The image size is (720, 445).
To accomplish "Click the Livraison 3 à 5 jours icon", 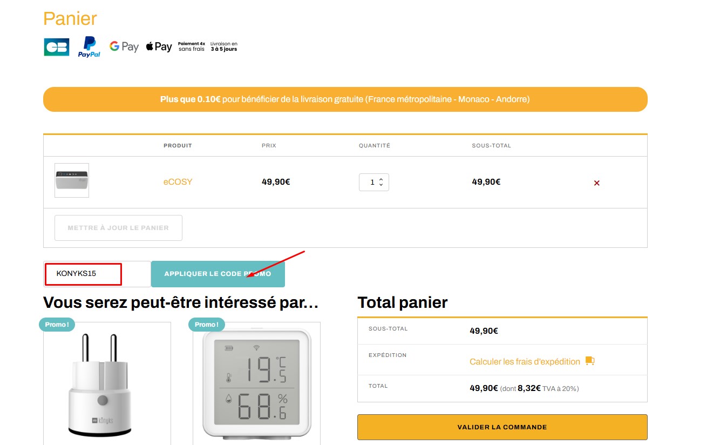I will point(222,46).
